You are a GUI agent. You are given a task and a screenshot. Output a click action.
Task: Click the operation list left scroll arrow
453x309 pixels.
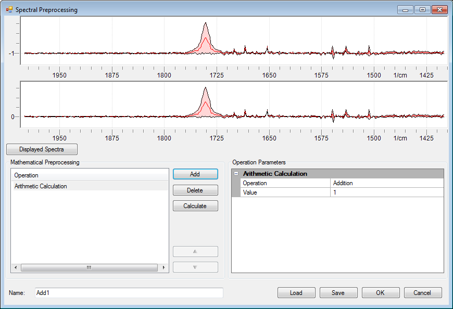[x=16, y=268]
